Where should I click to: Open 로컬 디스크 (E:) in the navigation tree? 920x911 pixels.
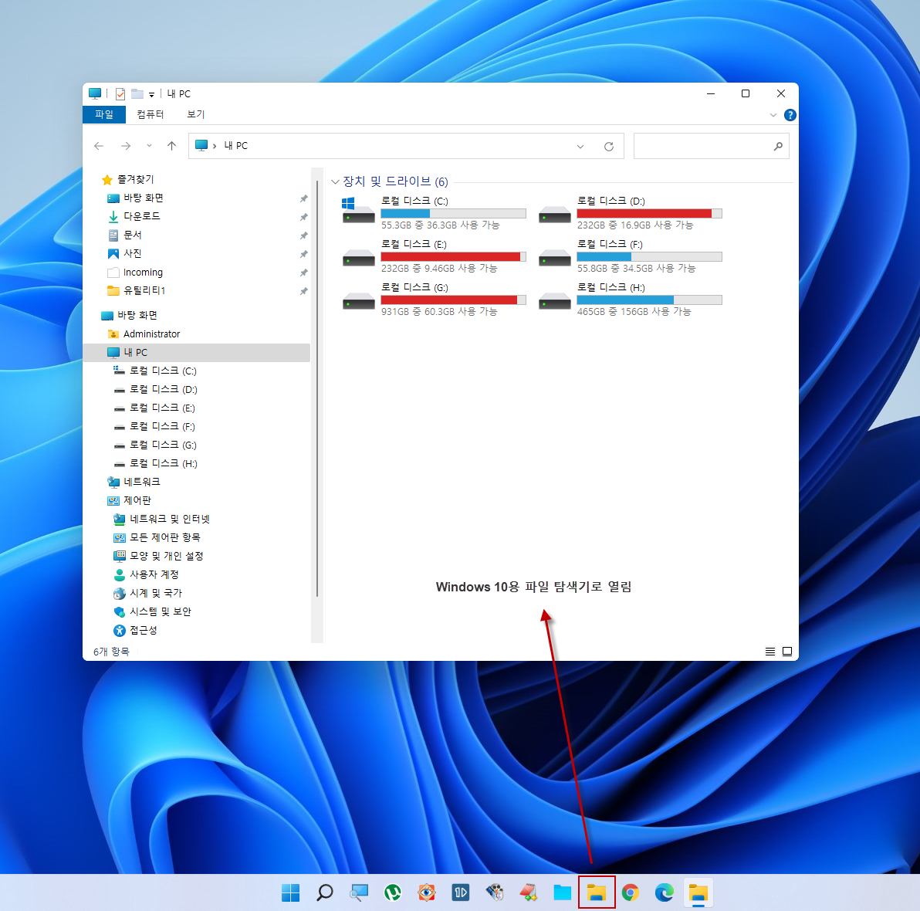pyautogui.click(x=162, y=408)
